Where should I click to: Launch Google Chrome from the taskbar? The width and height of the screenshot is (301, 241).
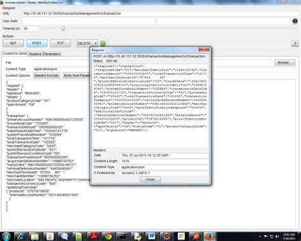click(x=108, y=237)
